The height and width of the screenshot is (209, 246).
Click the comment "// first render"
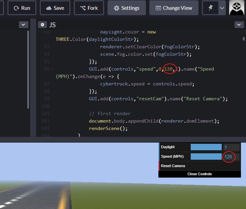click(110, 113)
